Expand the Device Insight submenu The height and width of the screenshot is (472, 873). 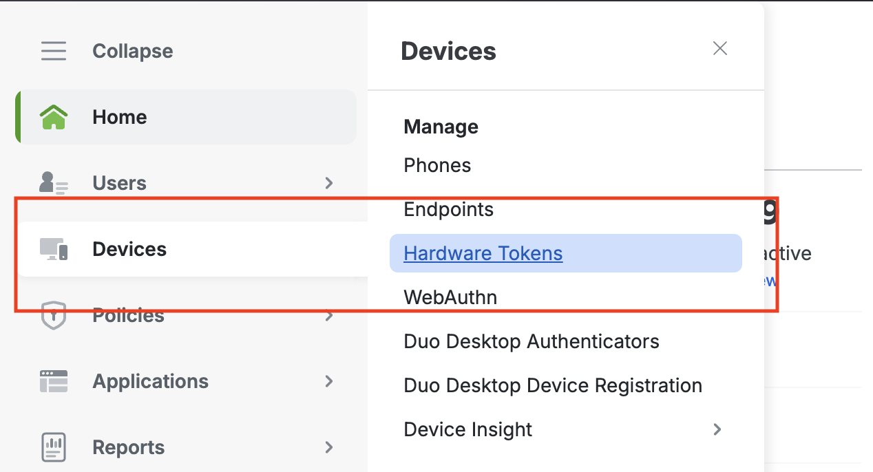717,429
